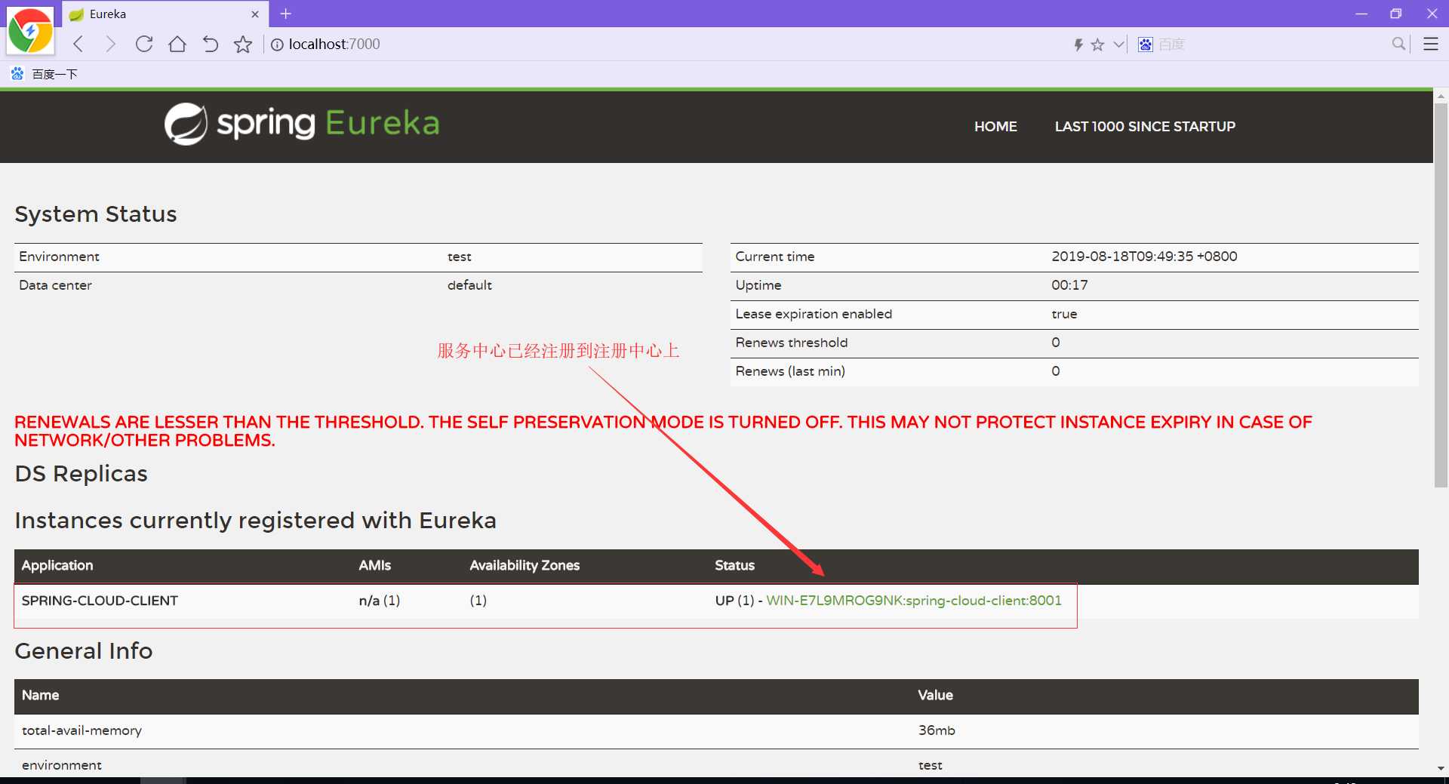Click the 'Availability Zones' column header
Image resolution: width=1449 pixels, height=784 pixels.
(525, 565)
